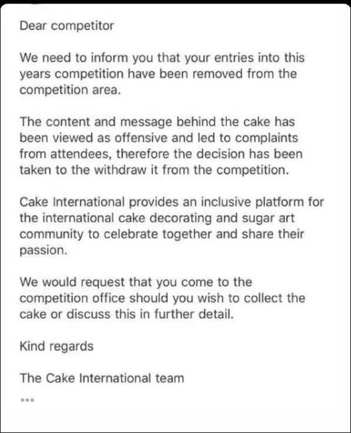Expand the trimmed content three-dots icon
351x433 pixels.
click(x=27, y=400)
